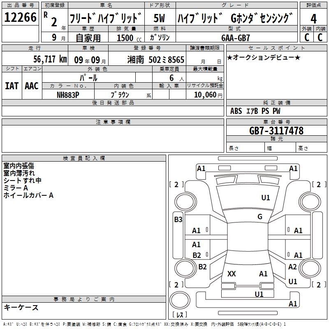Click the キーケース office notice
Screen dimensions: 329x329
pyautogui.click(x=21, y=308)
